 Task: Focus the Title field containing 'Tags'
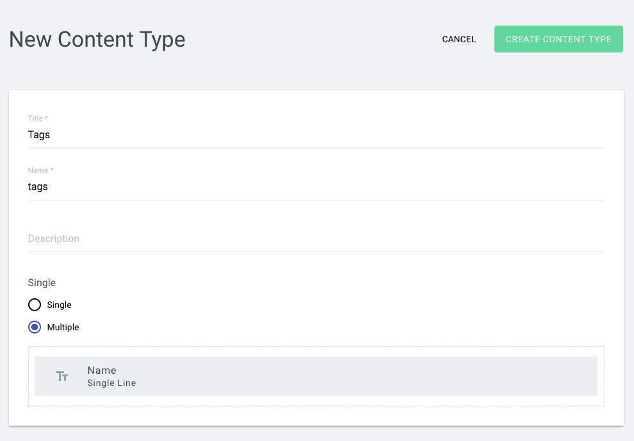tap(316, 134)
